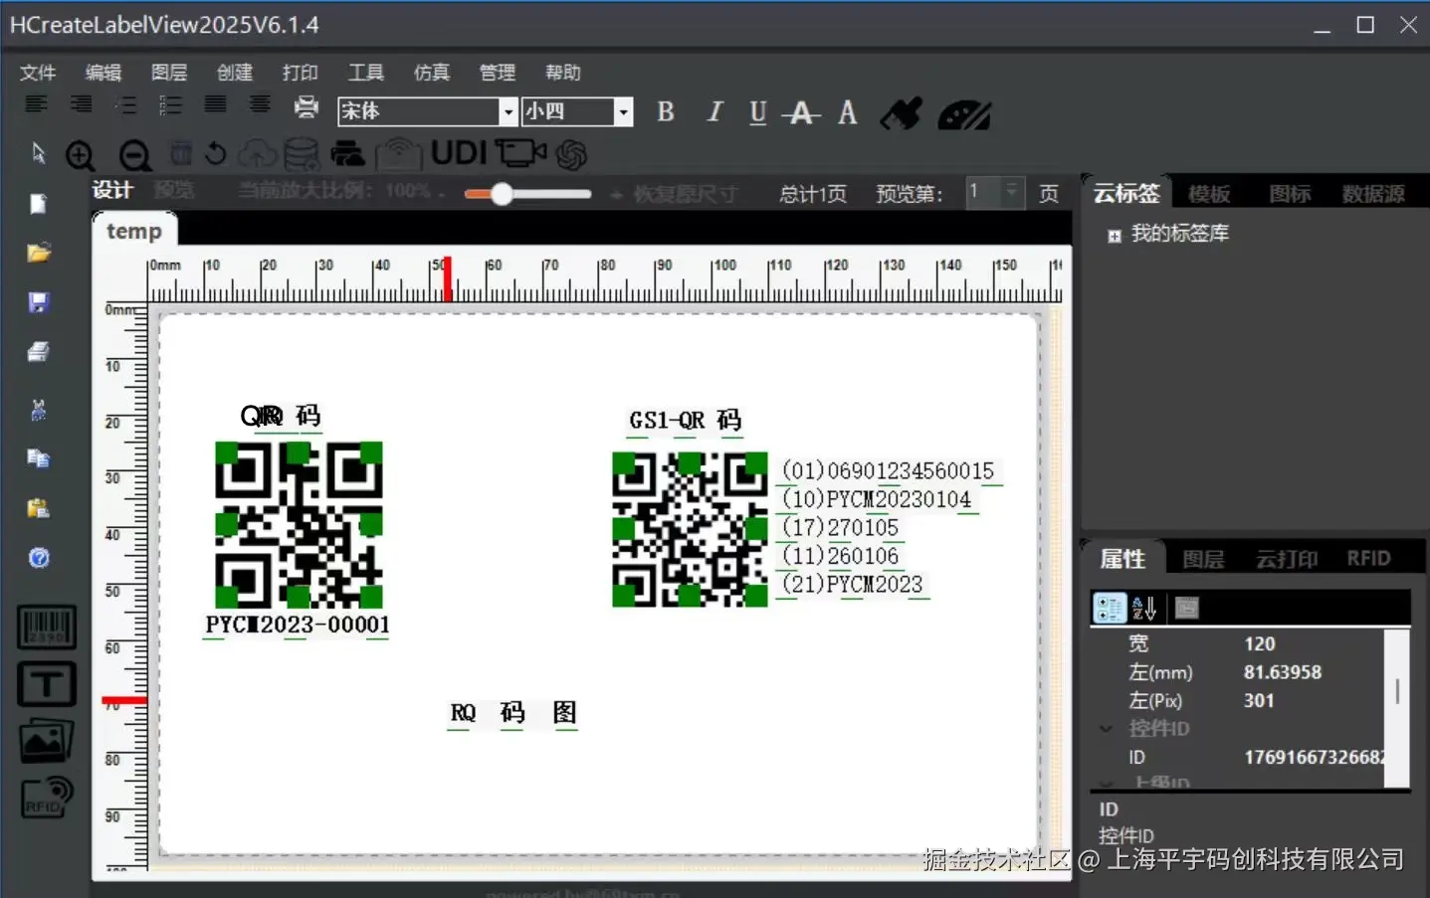Open the 图层 menu

coord(169,73)
